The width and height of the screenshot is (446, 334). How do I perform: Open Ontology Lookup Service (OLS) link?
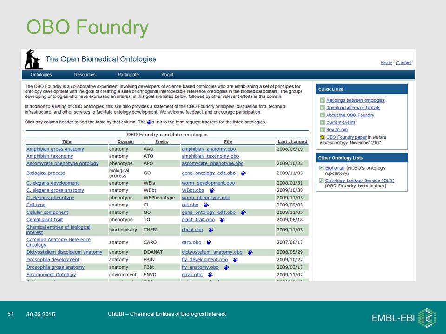[360, 180]
